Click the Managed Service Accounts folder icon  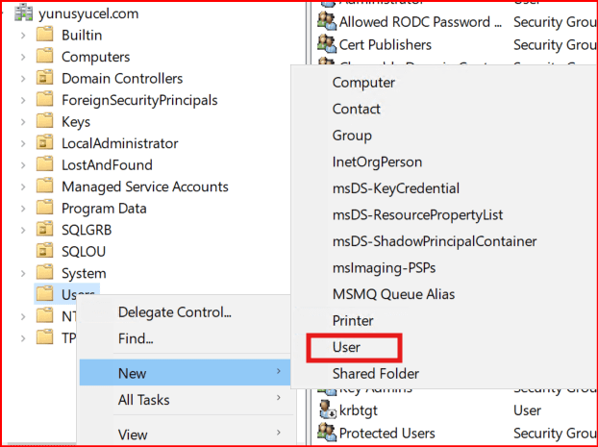tap(44, 186)
